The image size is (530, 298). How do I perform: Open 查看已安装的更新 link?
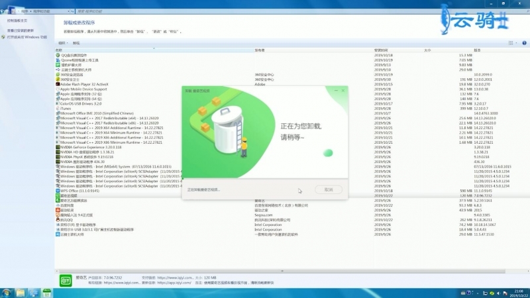point(21,30)
